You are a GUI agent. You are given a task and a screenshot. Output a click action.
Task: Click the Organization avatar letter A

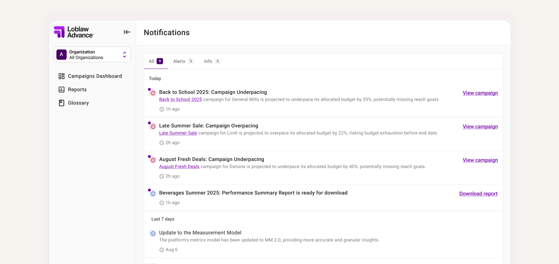point(62,54)
